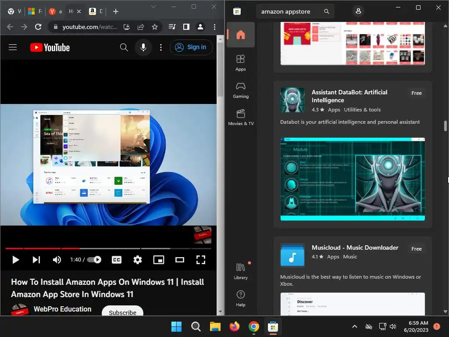Open Movies & TV section
This screenshot has width=449, height=337.
pos(241,117)
